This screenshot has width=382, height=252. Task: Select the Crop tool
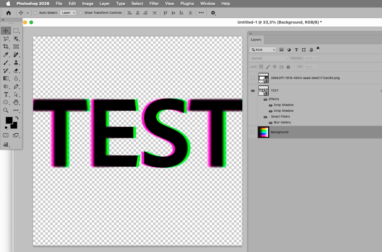(x=6, y=47)
